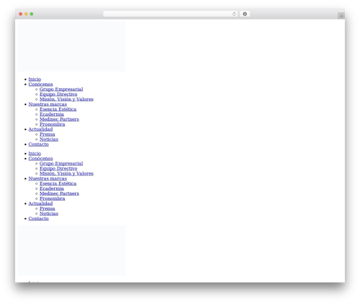Select Equipo Directivo in second menu list

(x=58, y=168)
